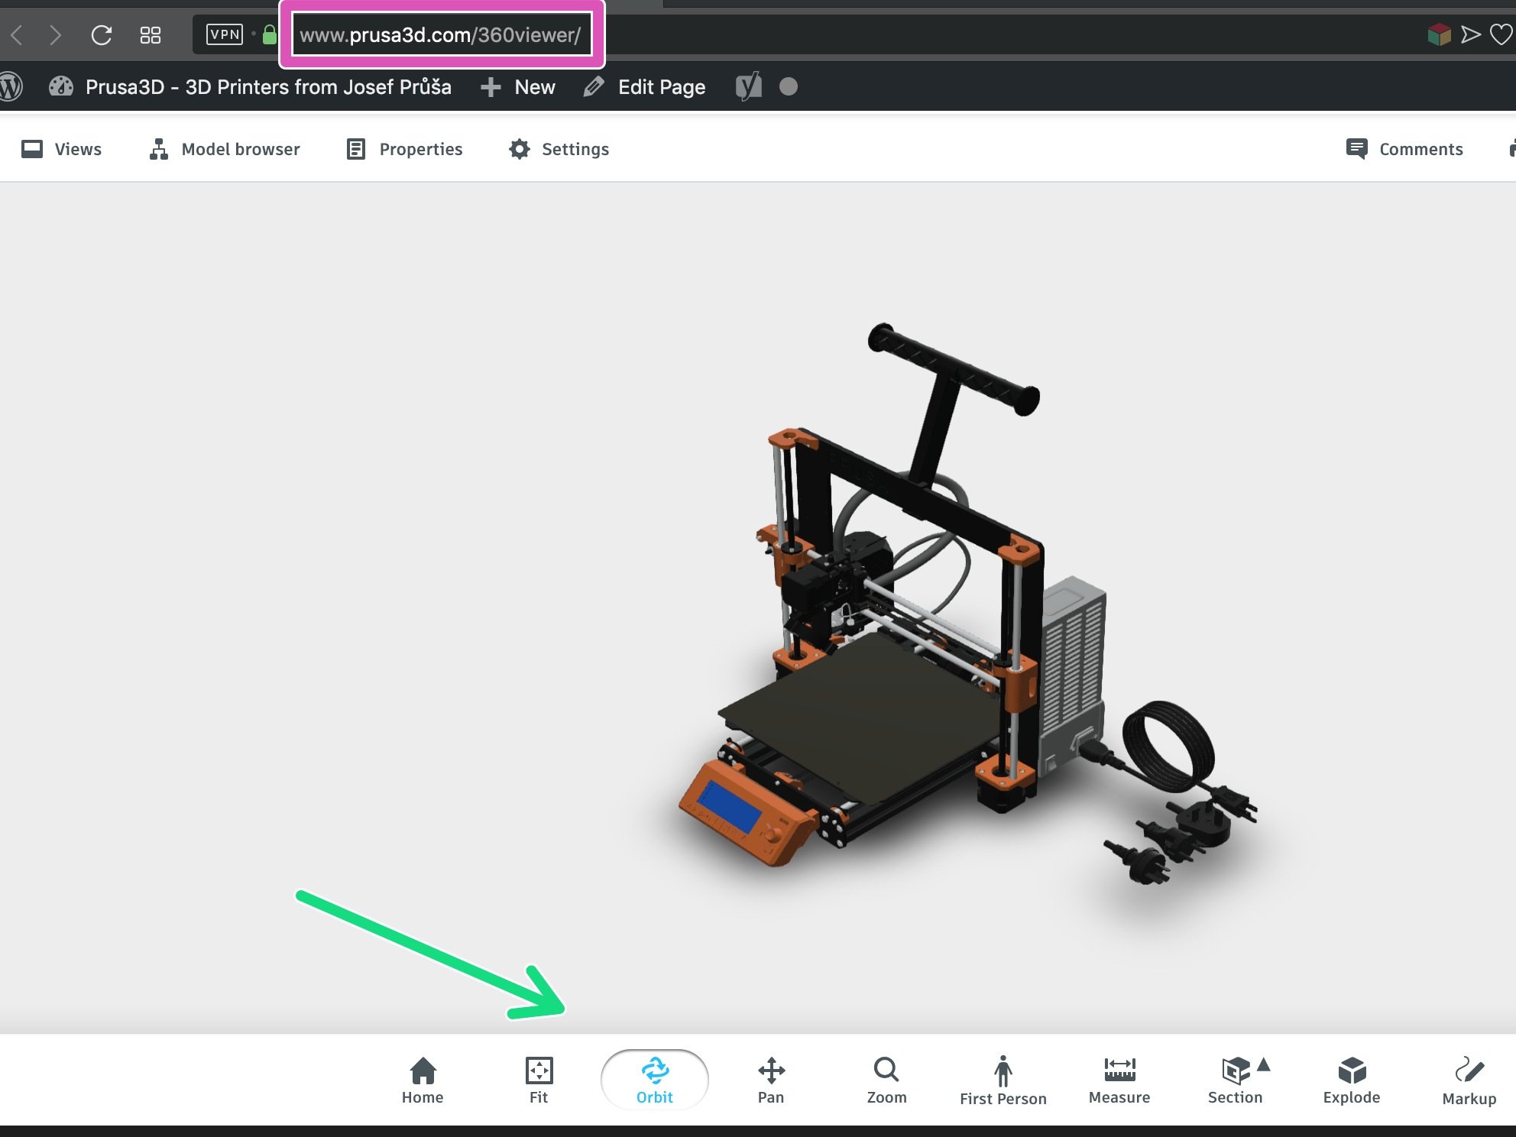This screenshot has height=1137, width=1516.
Task: Open the Views panel
Action: coord(61,148)
